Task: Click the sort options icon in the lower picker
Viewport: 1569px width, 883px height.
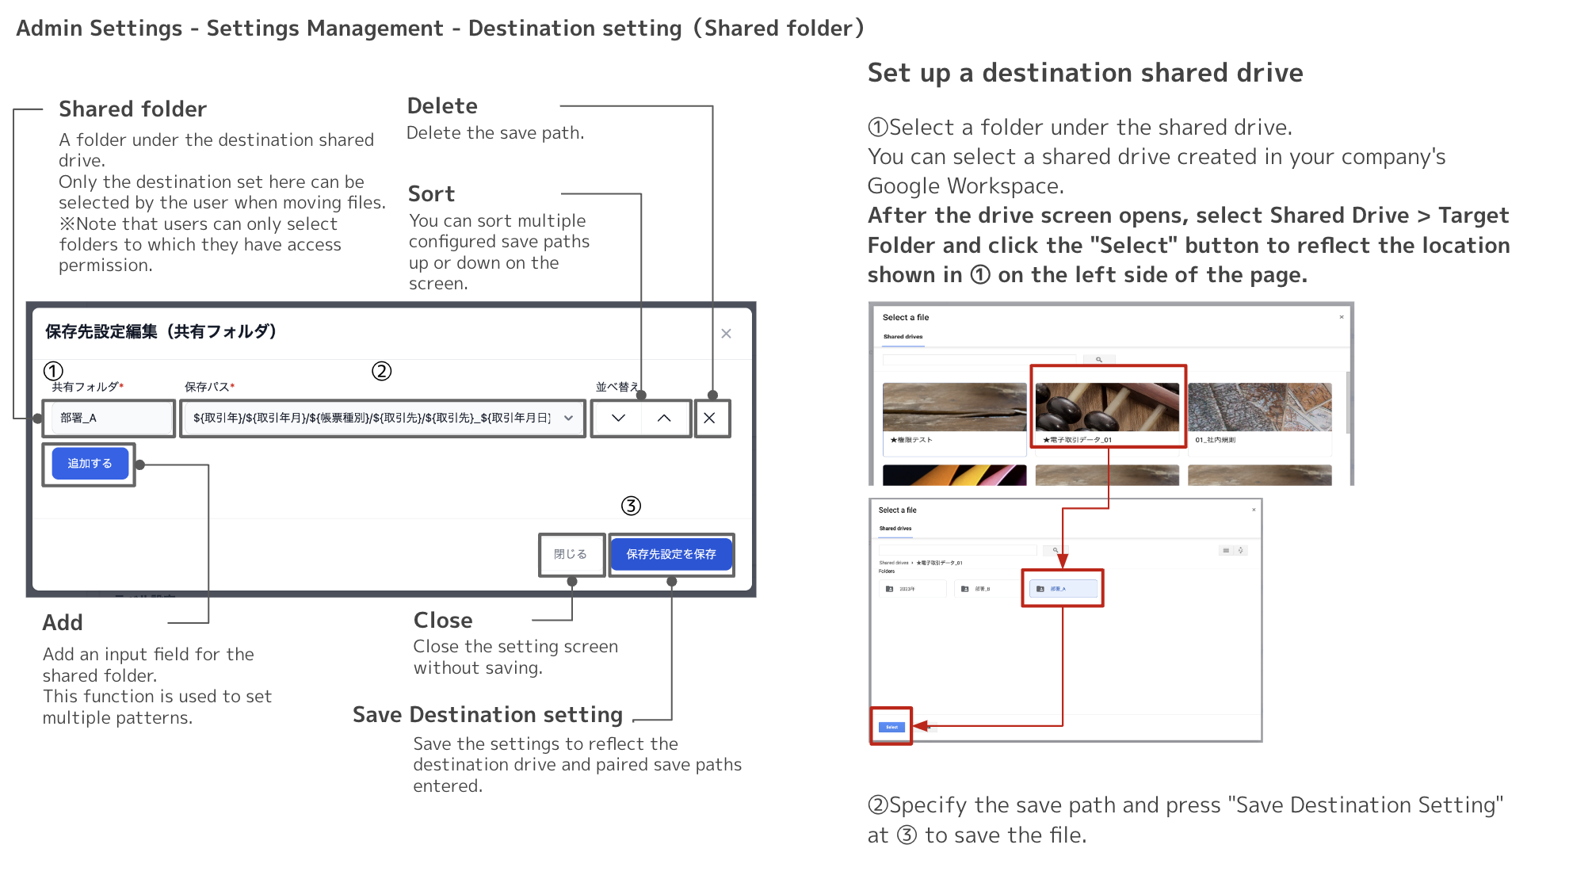Action: 1241,550
